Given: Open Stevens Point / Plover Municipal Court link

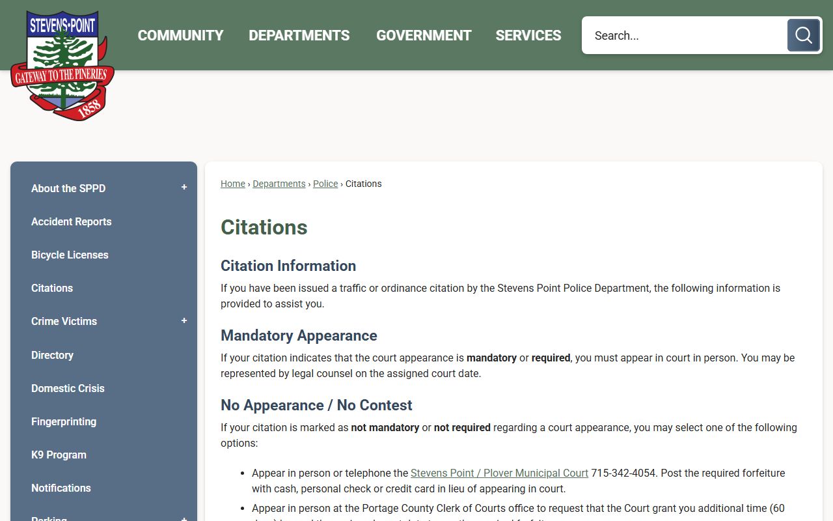Looking at the screenshot, I should pos(499,473).
